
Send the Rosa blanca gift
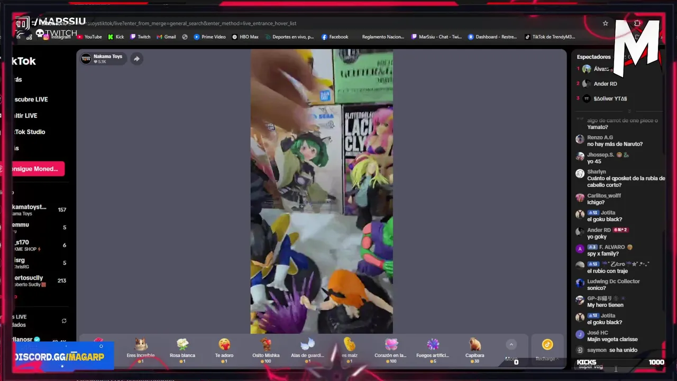pyautogui.click(x=182, y=350)
